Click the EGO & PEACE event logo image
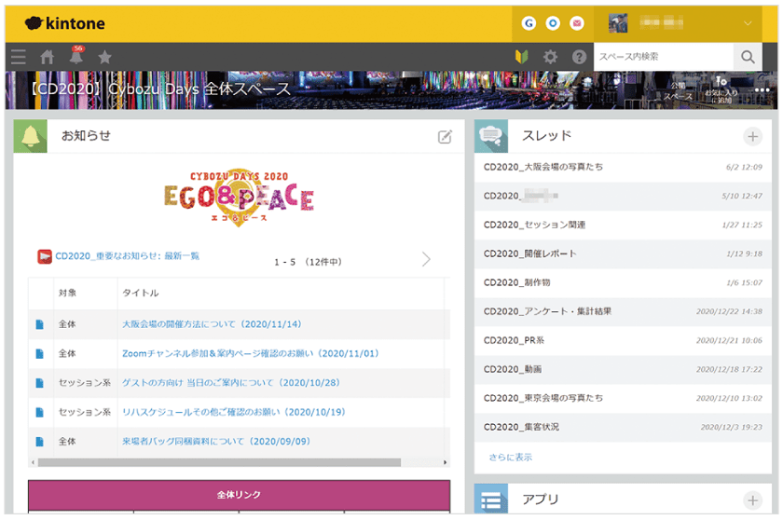This screenshot has height=520, width=783. (239, 198)
